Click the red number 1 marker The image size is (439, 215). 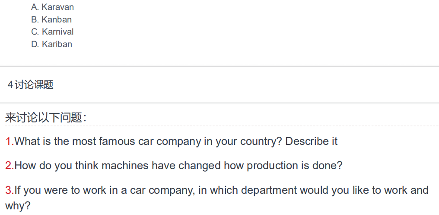(8, 141)
